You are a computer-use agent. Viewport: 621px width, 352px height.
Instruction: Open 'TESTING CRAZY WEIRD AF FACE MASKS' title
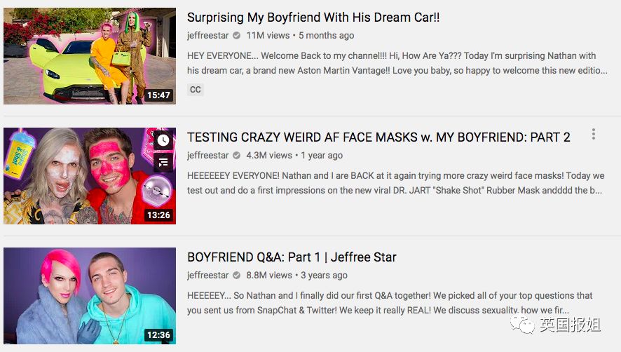[378, 137]
